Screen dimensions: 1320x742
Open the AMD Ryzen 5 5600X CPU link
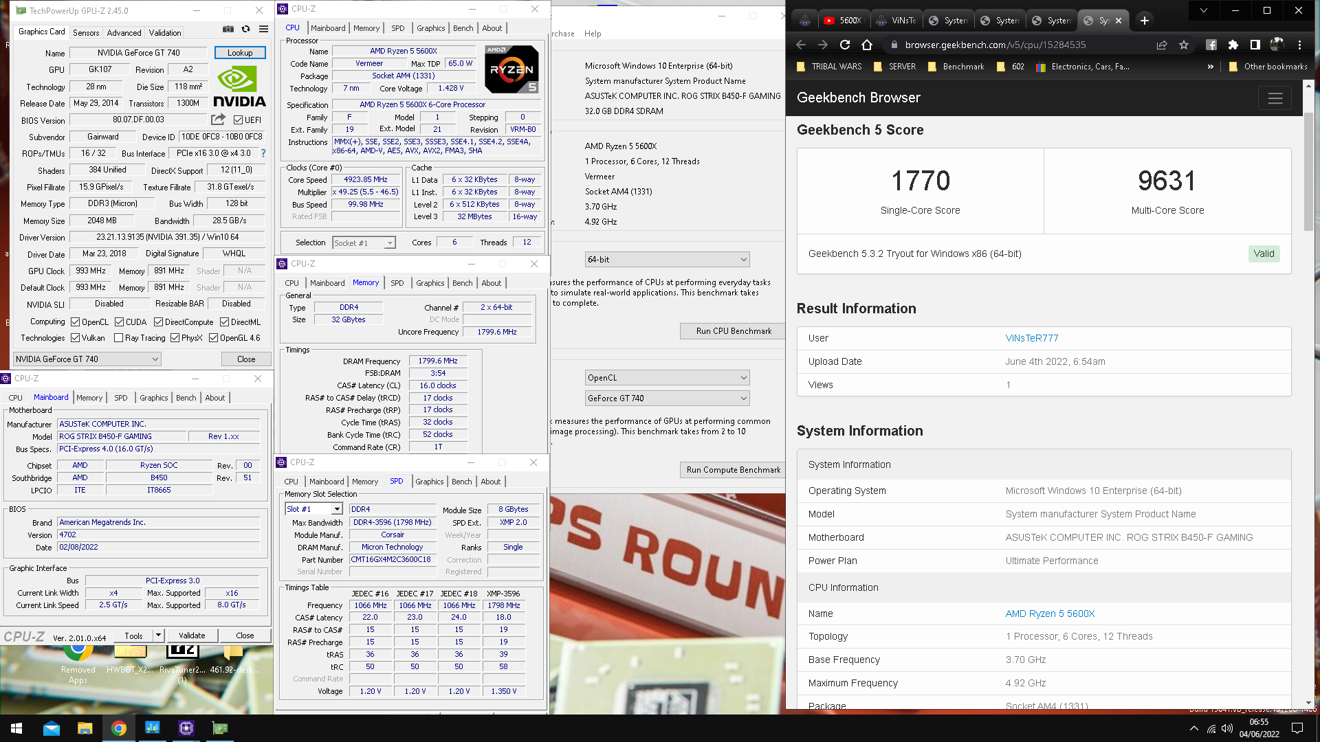pos(1050,614)
